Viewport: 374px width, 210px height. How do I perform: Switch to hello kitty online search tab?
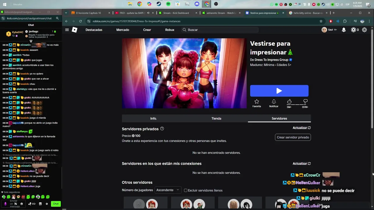click(309, 13)
